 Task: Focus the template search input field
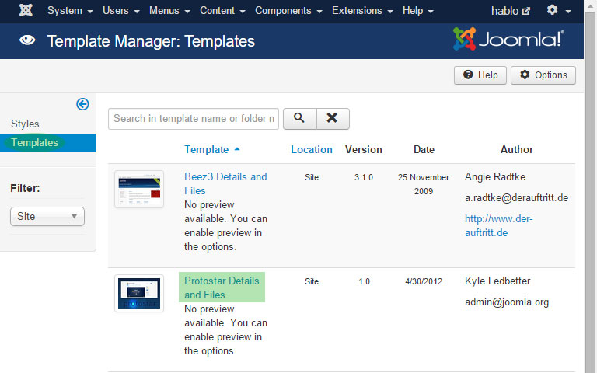coord(194,119)
